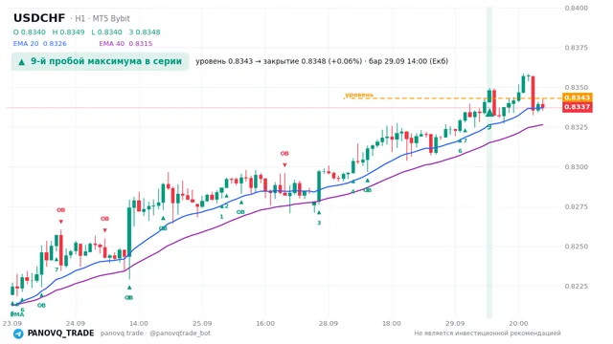This screenshot has height=344, width=613.
Task: Click the 23.09 date axis label
Action: coord(12,323)
